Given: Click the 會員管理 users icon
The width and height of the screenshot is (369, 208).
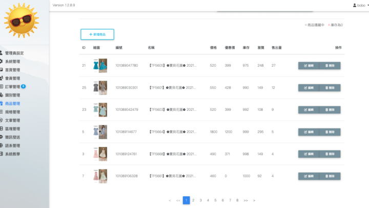Looking at the screenshot, I should click(x=2, y=78).
